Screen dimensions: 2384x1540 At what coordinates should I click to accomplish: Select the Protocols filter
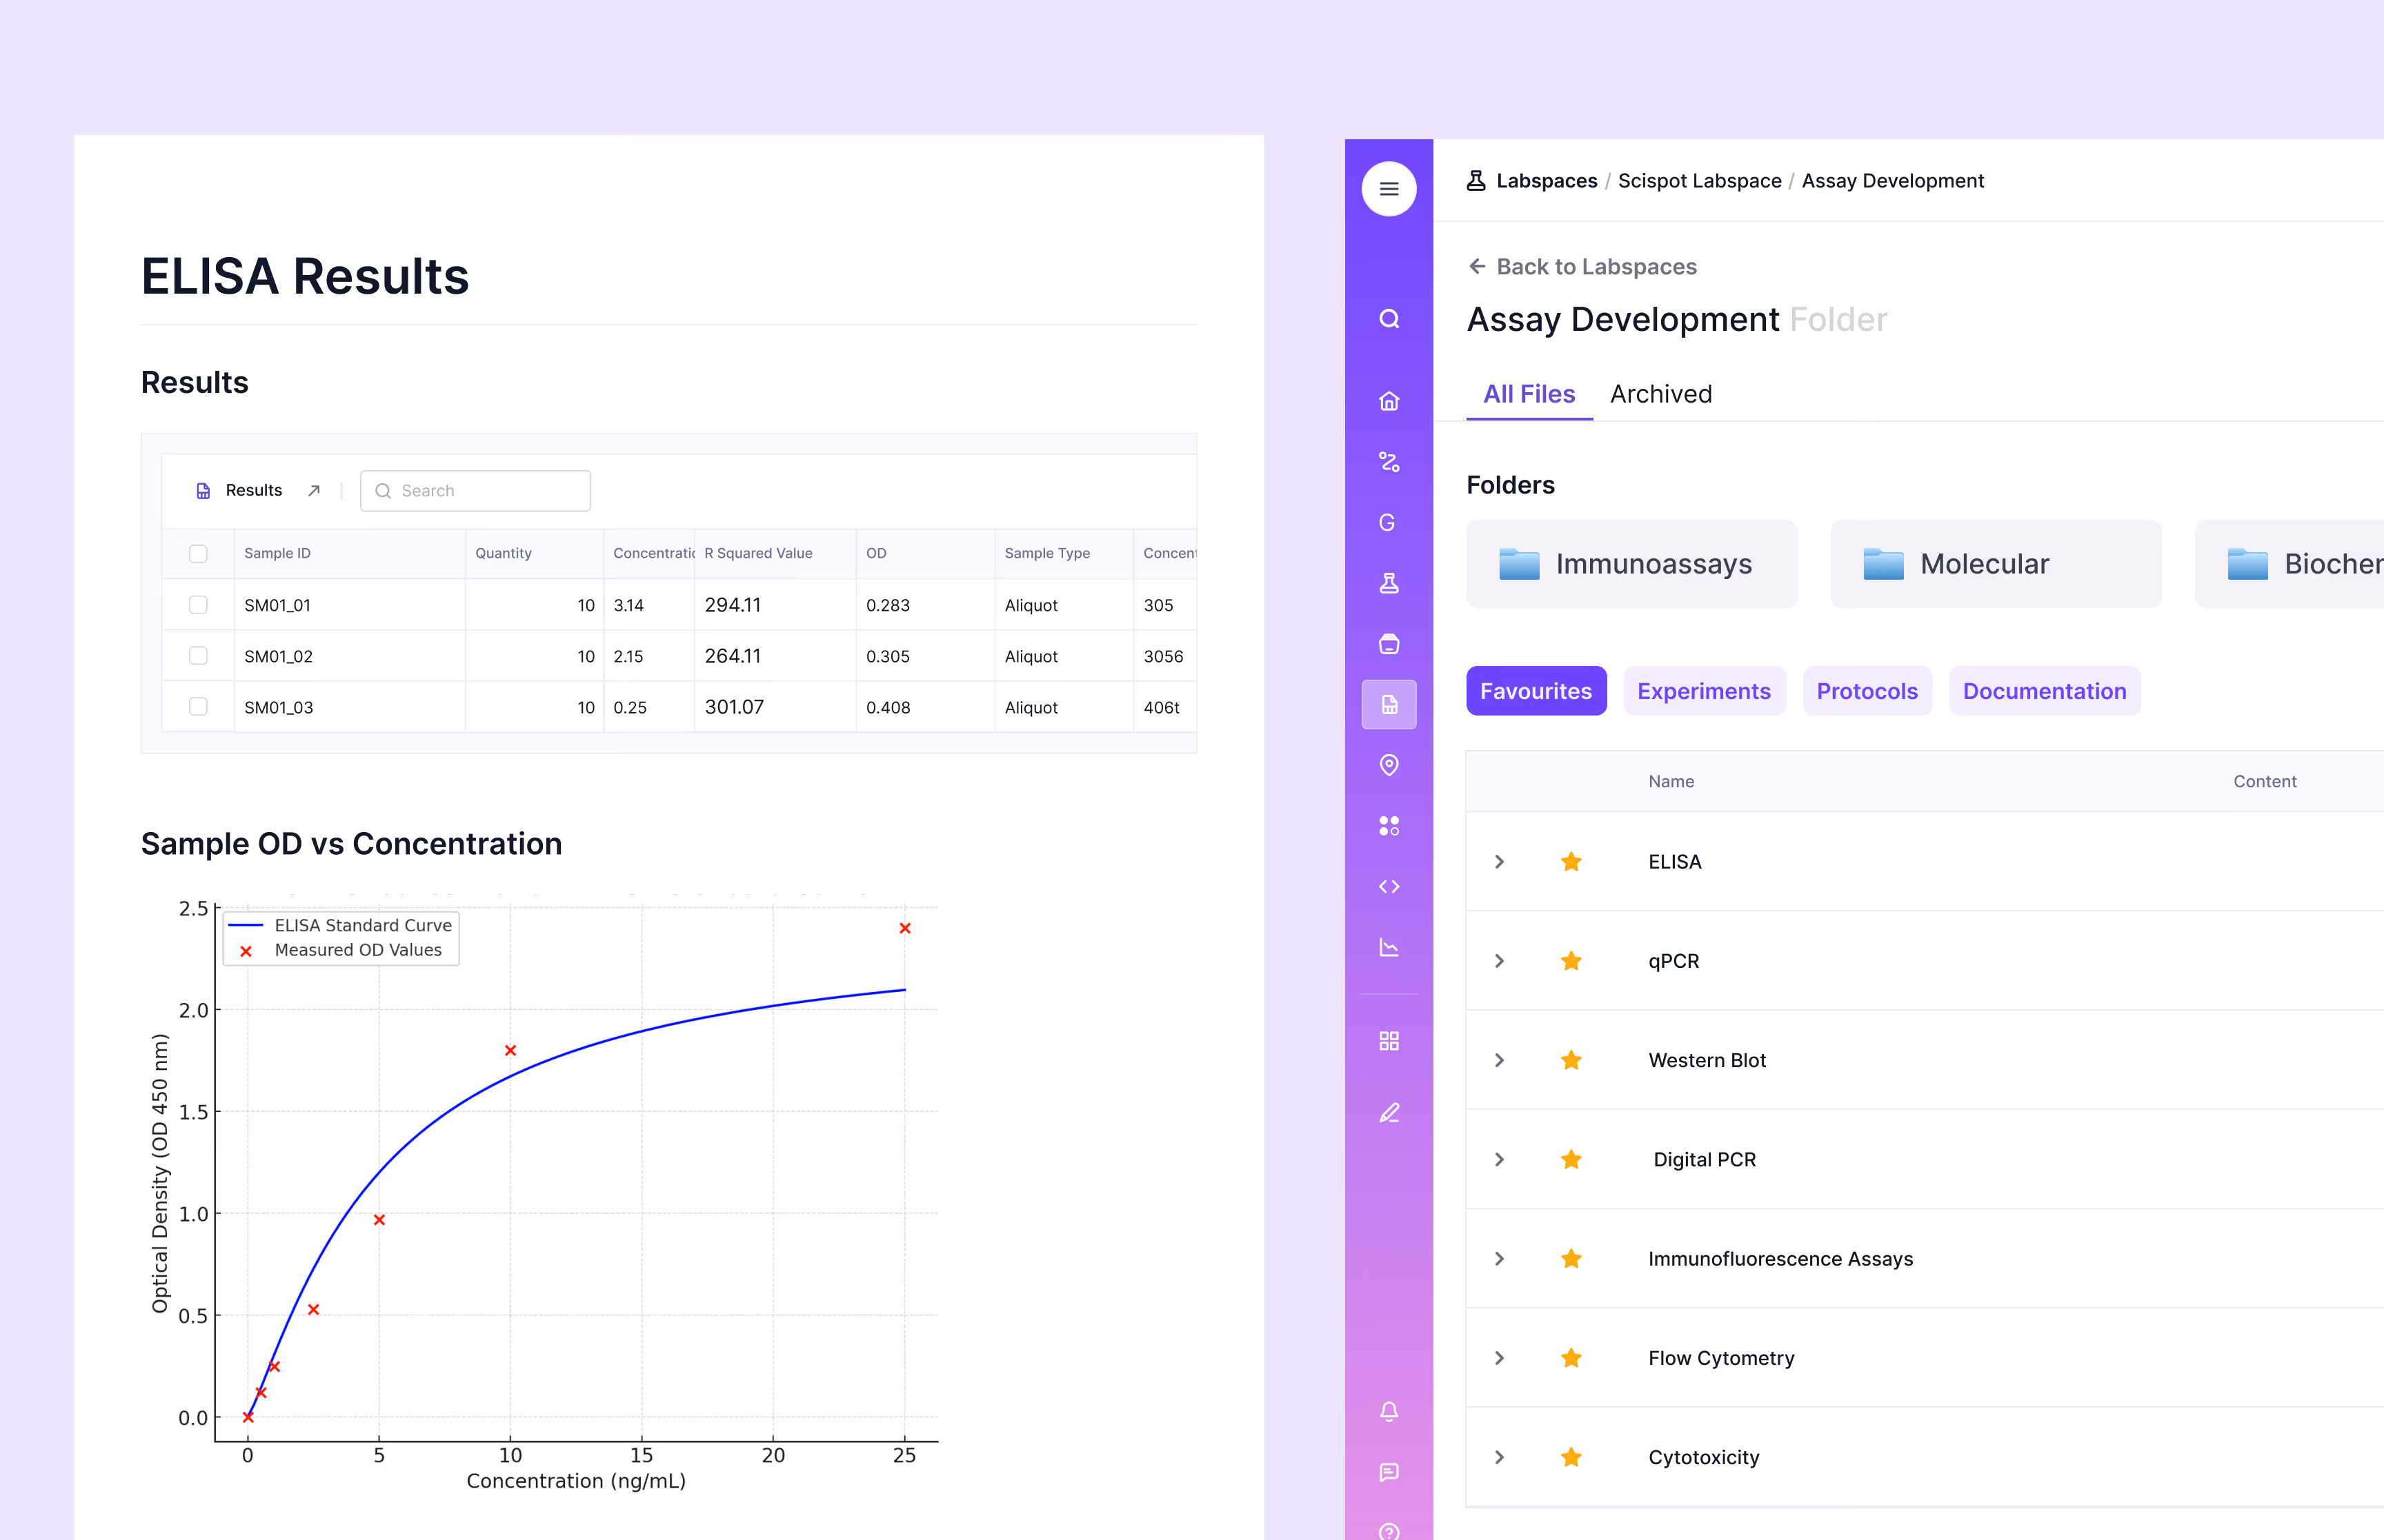click(x=1867, y=690)
